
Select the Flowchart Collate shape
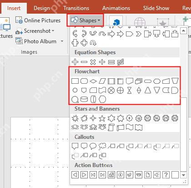coord(130,91)
